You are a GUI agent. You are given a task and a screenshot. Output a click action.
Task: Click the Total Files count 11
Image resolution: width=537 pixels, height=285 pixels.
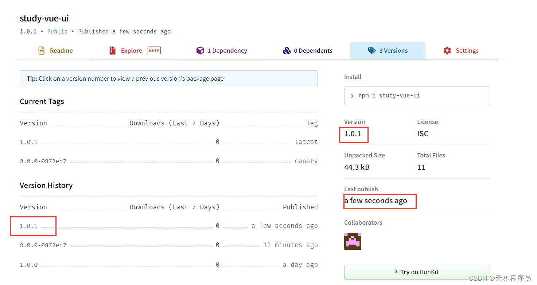point(421,167)
